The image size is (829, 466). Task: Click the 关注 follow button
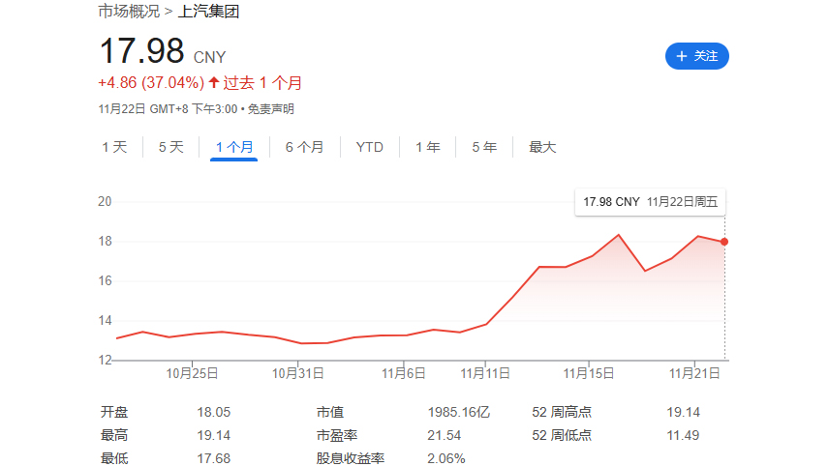click(x=697, y=56)
